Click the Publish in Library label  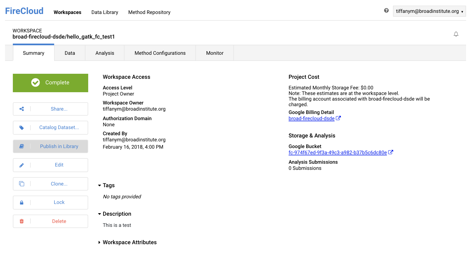point(59,146)
